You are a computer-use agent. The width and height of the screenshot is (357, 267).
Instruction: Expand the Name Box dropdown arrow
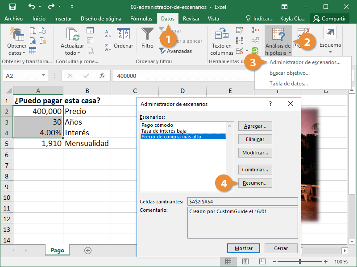(44, 76)
